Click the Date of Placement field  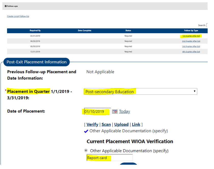tap(97, 112)
